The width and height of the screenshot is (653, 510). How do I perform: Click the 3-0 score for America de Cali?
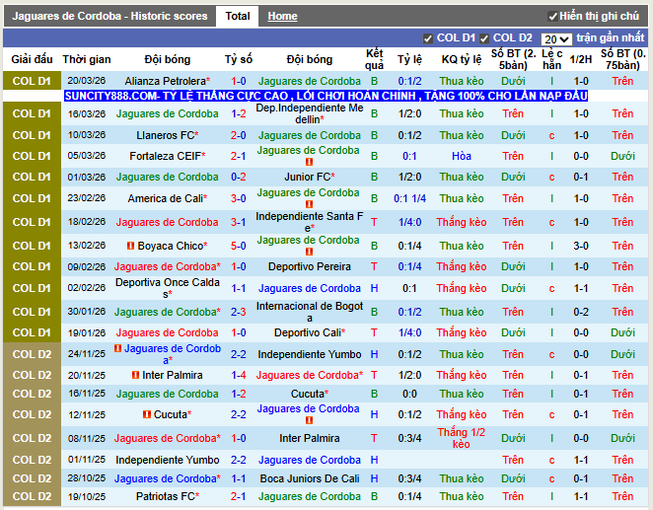point(238,198)
